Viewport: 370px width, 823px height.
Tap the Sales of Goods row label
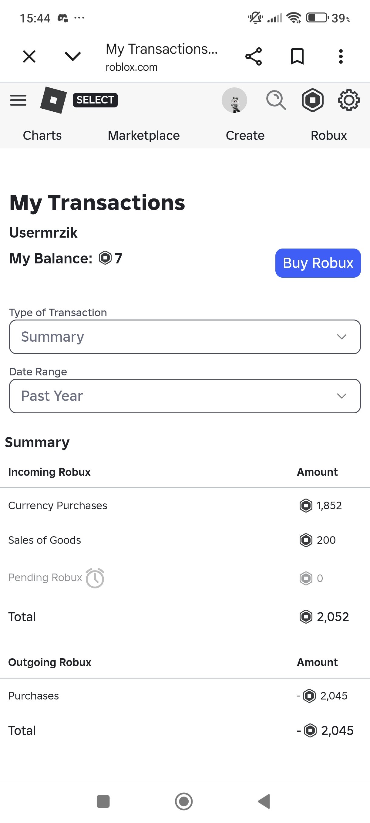pos(45,540)
